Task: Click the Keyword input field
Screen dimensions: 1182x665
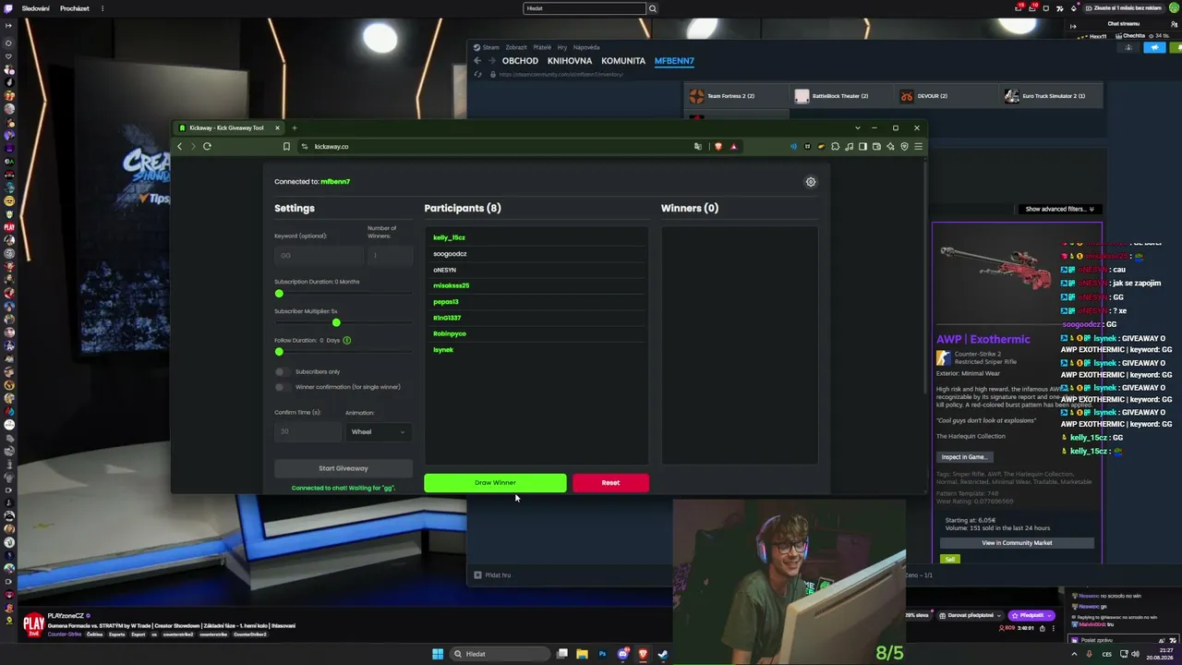Action: pos(319,255)
